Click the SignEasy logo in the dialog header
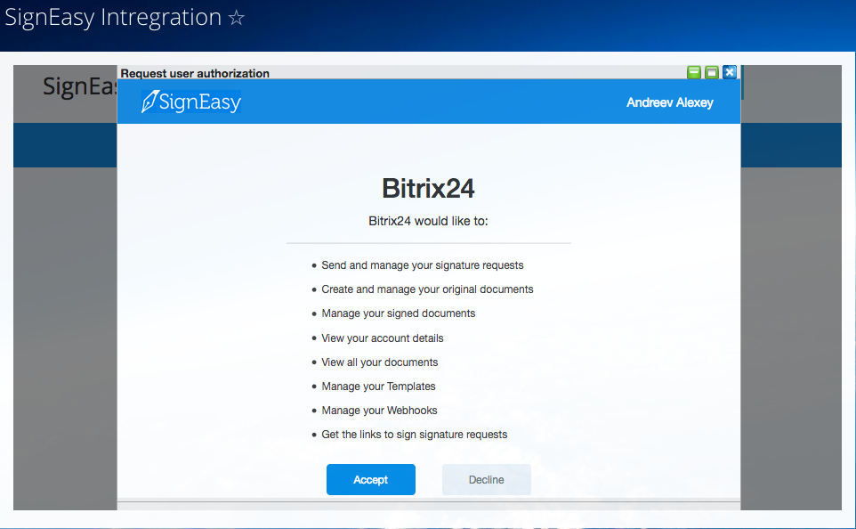 [191, 102]
